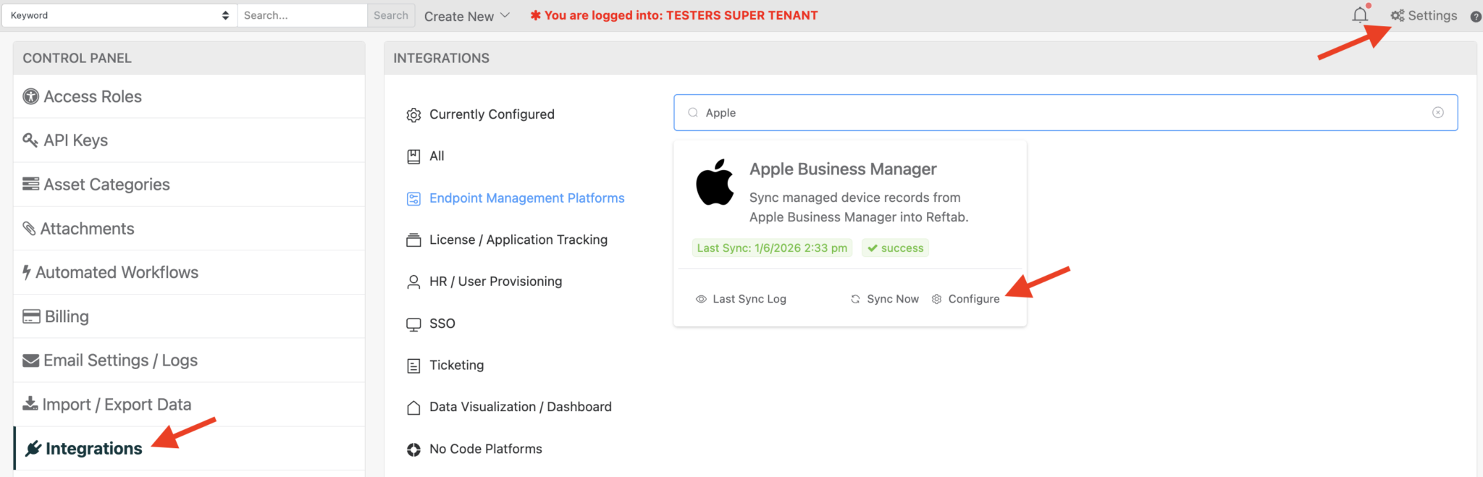Select Endpoint Management Platforms category
This screenshot has width=1483, height=477.
526,198
